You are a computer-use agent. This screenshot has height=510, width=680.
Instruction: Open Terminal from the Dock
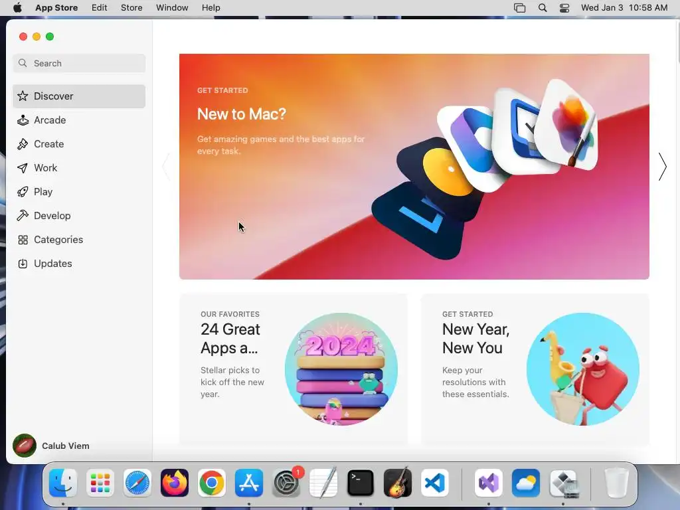361,483
